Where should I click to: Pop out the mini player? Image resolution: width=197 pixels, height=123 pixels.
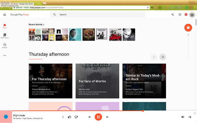tap(195, 113)
